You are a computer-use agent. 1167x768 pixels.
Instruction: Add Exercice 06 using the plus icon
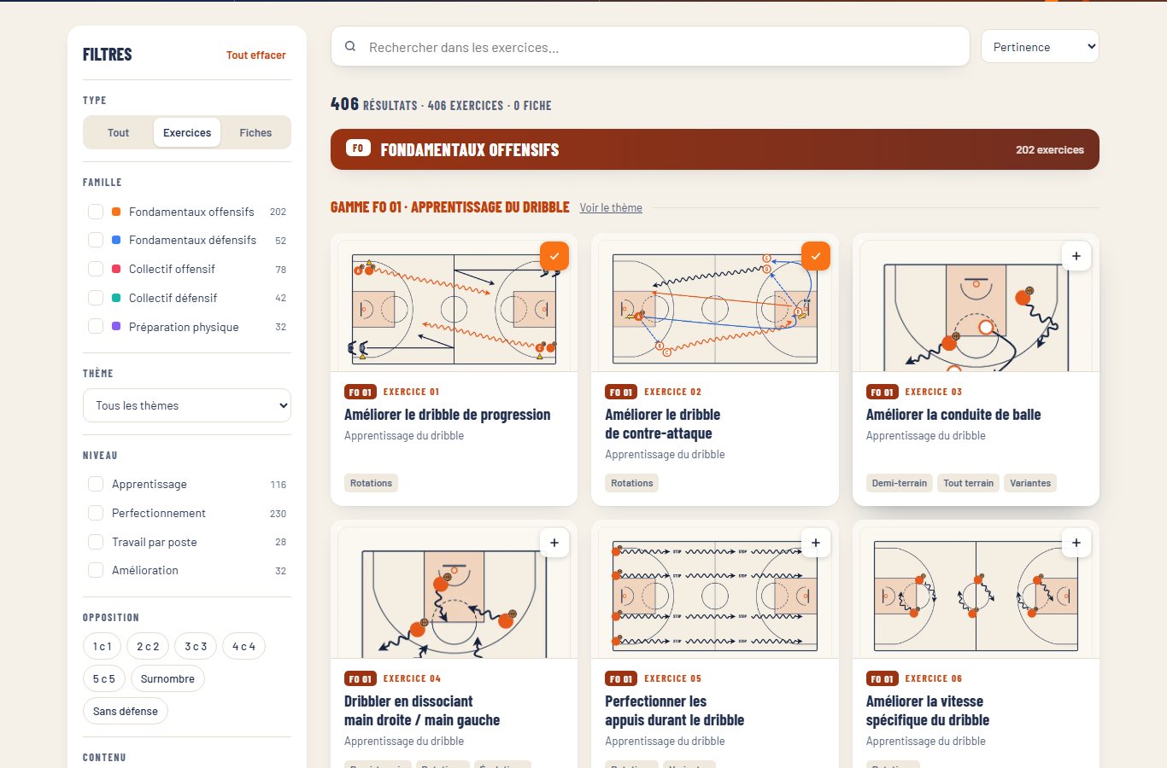[x=1076, y=543]
